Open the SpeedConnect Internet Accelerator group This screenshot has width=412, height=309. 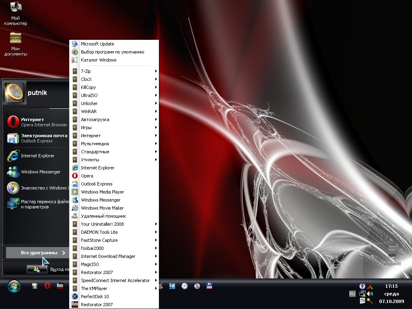click(x=114, y=280)
